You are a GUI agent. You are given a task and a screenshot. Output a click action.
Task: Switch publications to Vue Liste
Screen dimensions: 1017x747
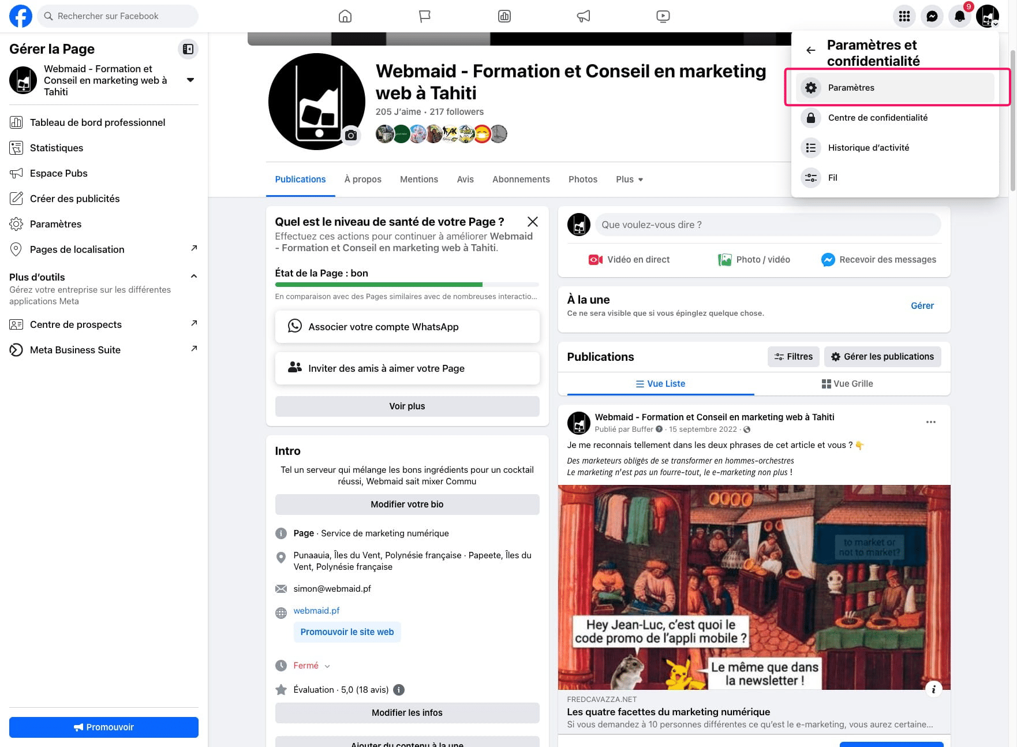(x=660, y=384)
